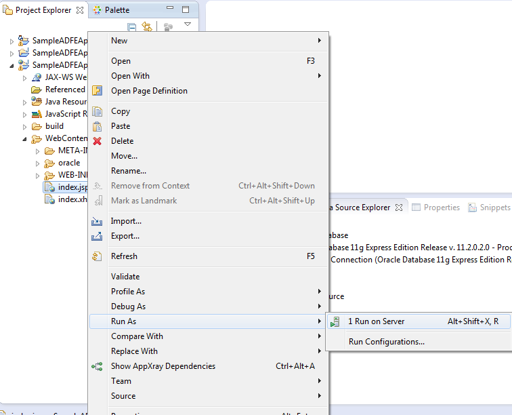Switch to the Palette tab

coord(111,10)
